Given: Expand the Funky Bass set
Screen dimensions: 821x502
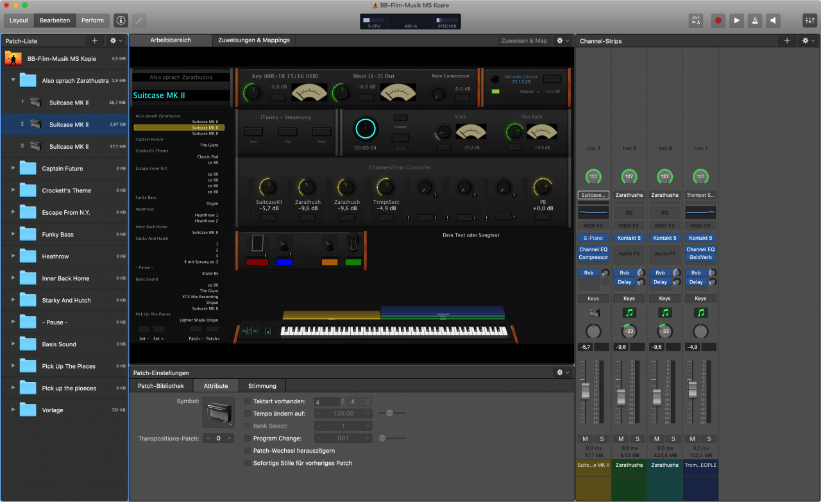Looking at the screenshot, I should click(13, 234).
